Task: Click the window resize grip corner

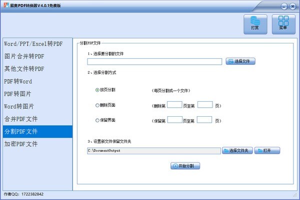Action: pos(295,195)
